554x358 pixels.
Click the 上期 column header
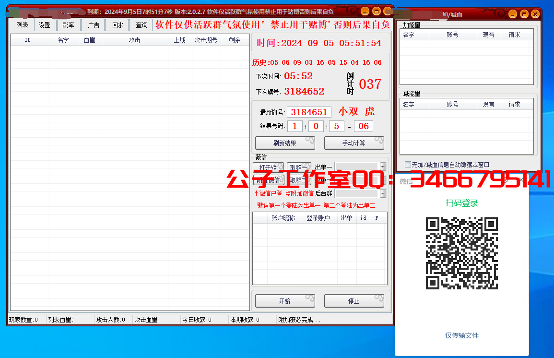coord(180,40)
